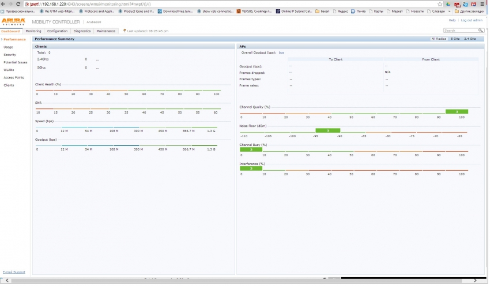Open the Maintenance tab
The image size is (490, 286).
pyautogui.click(x=106, y=31)
